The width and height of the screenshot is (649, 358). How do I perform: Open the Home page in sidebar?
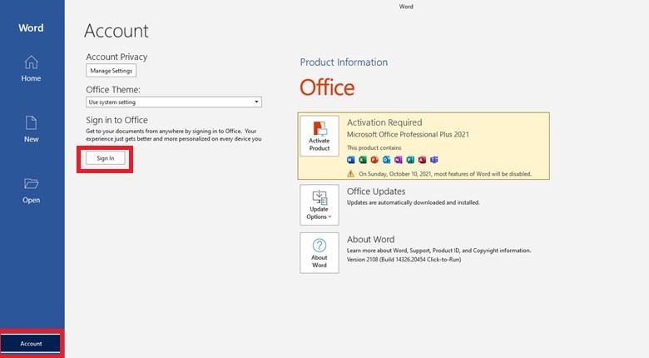pos(31,68)
